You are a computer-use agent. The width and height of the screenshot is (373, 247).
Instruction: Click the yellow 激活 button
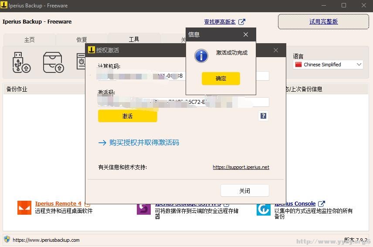(127, 116)
